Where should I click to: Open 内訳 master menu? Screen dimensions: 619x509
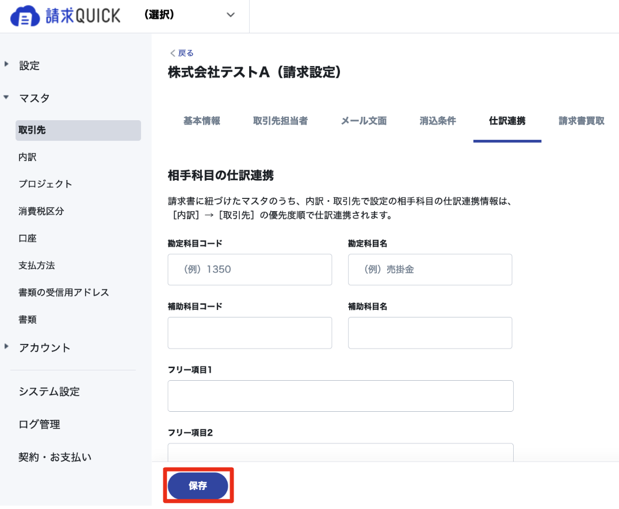(x=27, y=157)
